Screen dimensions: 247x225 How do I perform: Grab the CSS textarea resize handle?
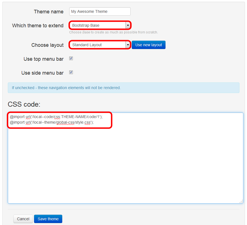241,201
